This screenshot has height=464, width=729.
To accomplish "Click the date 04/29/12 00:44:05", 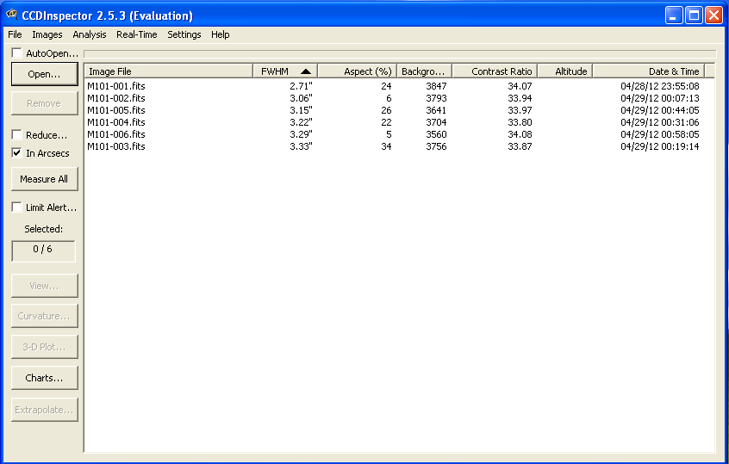I will (660, 110).
